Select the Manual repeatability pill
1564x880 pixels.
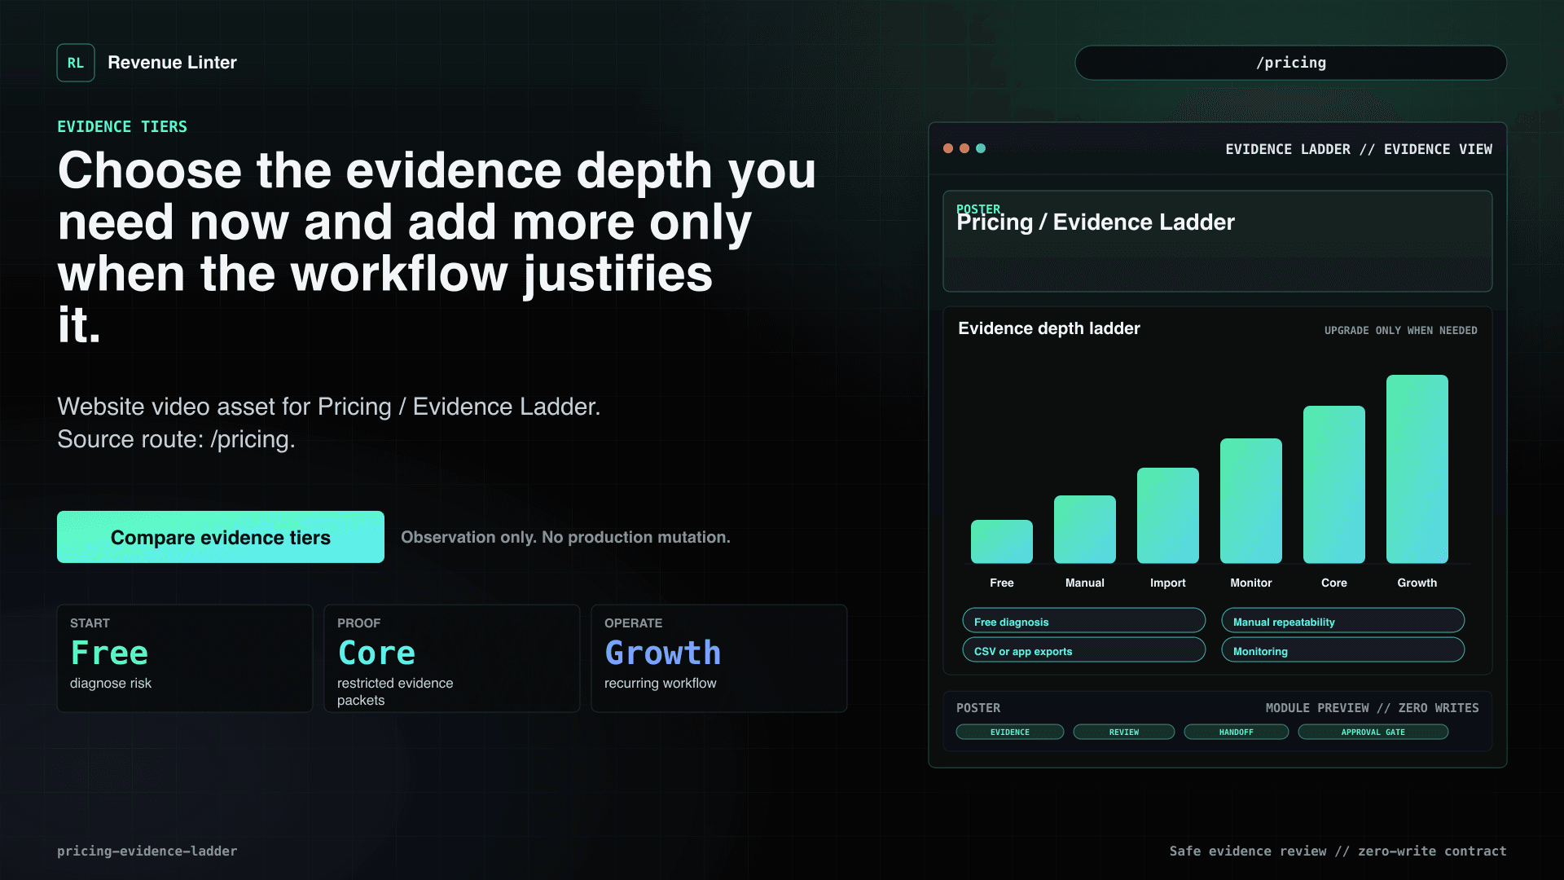pos(1343,621)
